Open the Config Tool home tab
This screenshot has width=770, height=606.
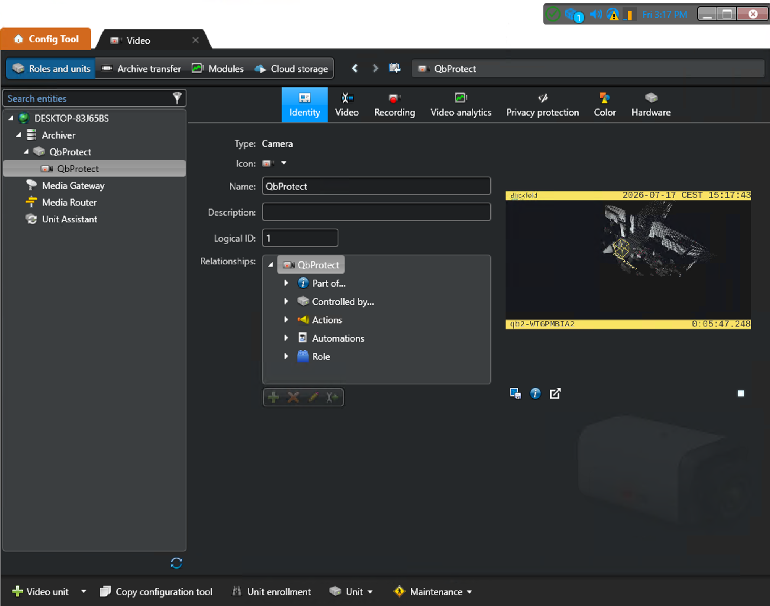[x=46, y=39]
